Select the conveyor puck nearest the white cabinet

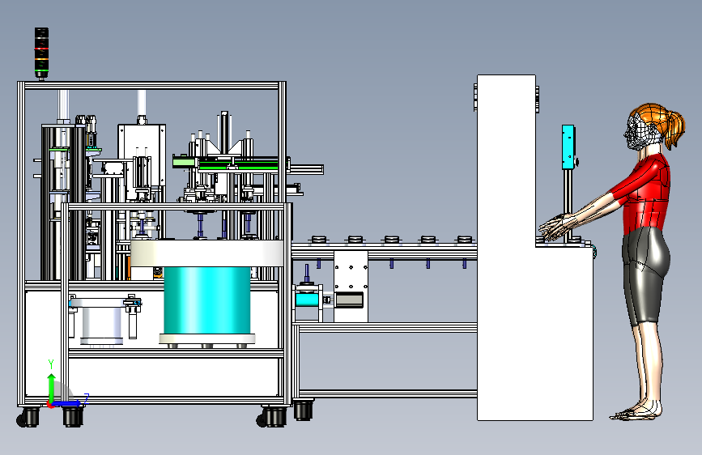[x=464, y=240]
